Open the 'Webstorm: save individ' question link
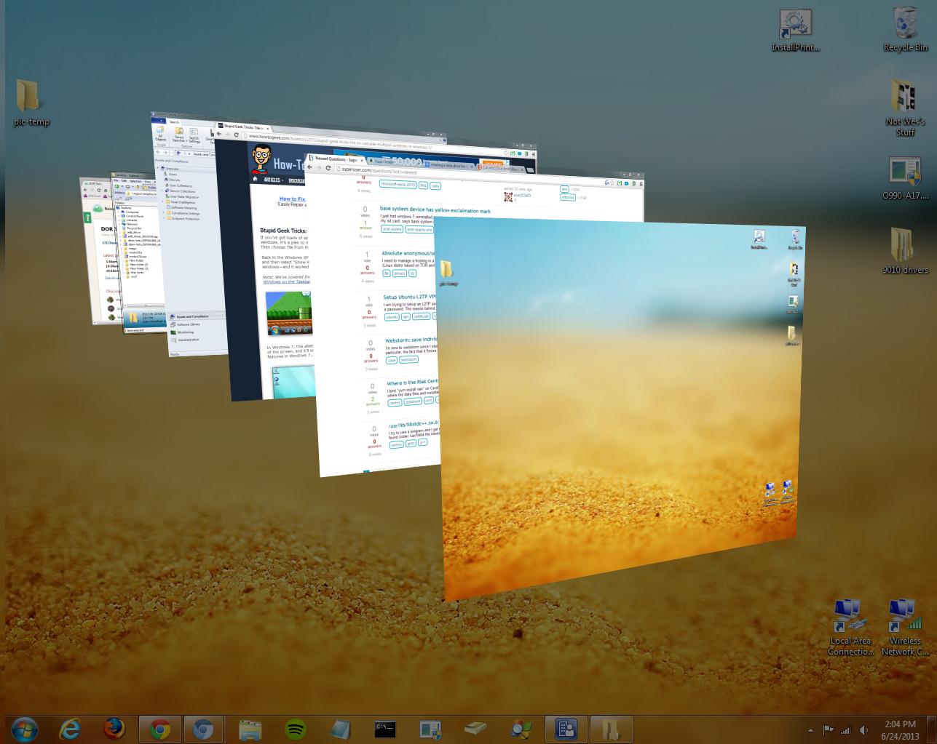This screenshot has width=937, height=744. click(x=411, y=340)
